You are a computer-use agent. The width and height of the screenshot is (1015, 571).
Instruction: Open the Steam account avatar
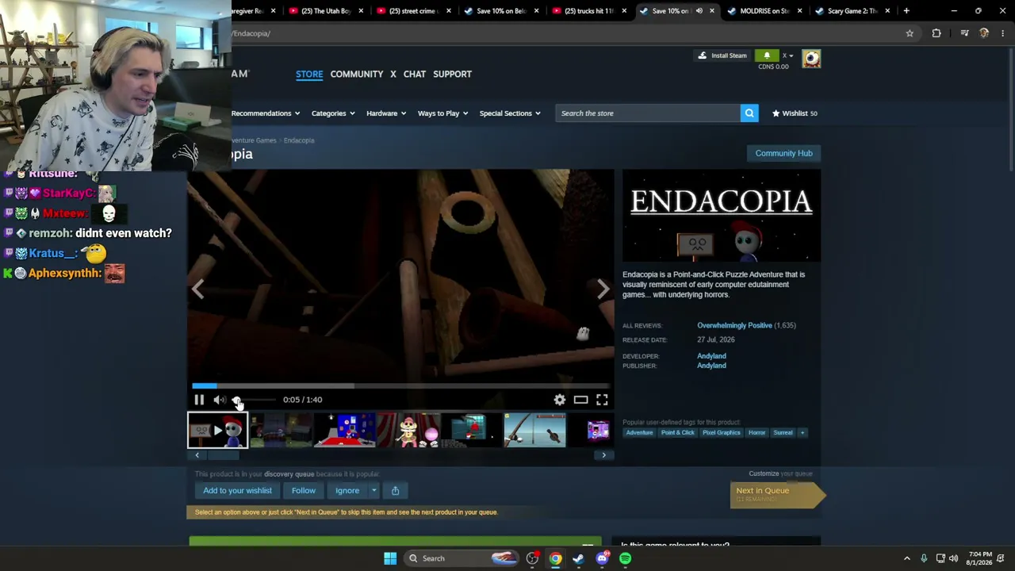pyautogui.click(x=811, y=59)
